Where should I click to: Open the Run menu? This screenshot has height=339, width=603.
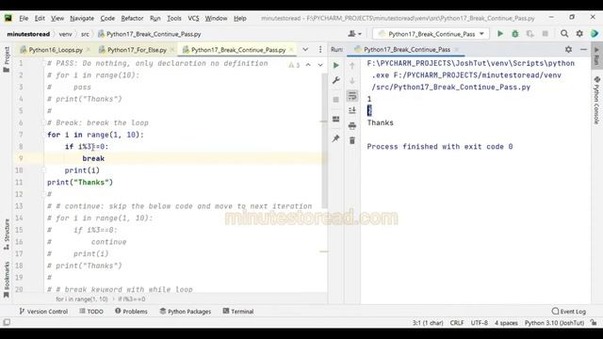(155, 18)
